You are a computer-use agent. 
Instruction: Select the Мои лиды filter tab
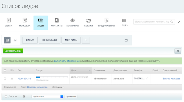pyautogui.click(x=71, y=40)
